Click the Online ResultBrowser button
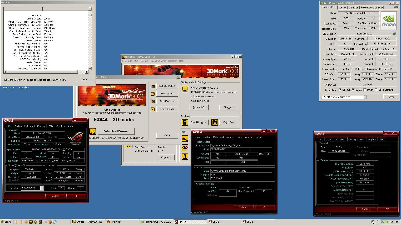Image resolution: width=401 pixels, height=225 pixels. coord(116,131)
